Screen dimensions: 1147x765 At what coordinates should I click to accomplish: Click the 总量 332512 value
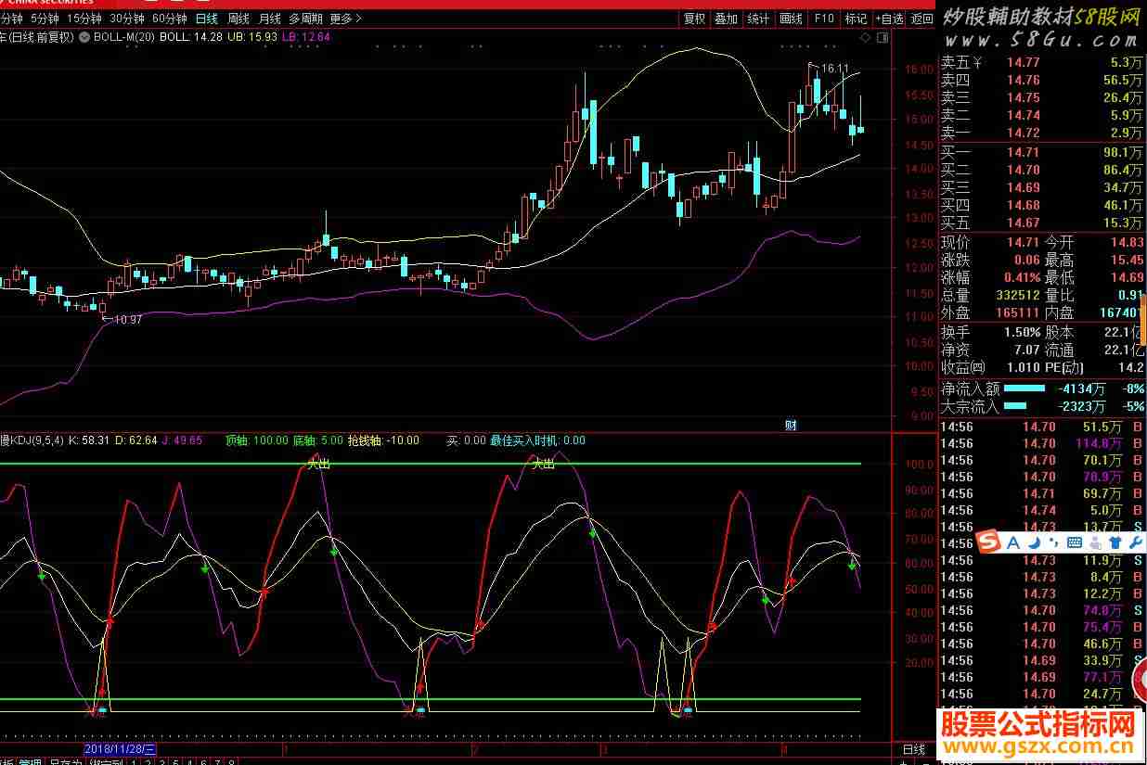(x=1017, y=295)
